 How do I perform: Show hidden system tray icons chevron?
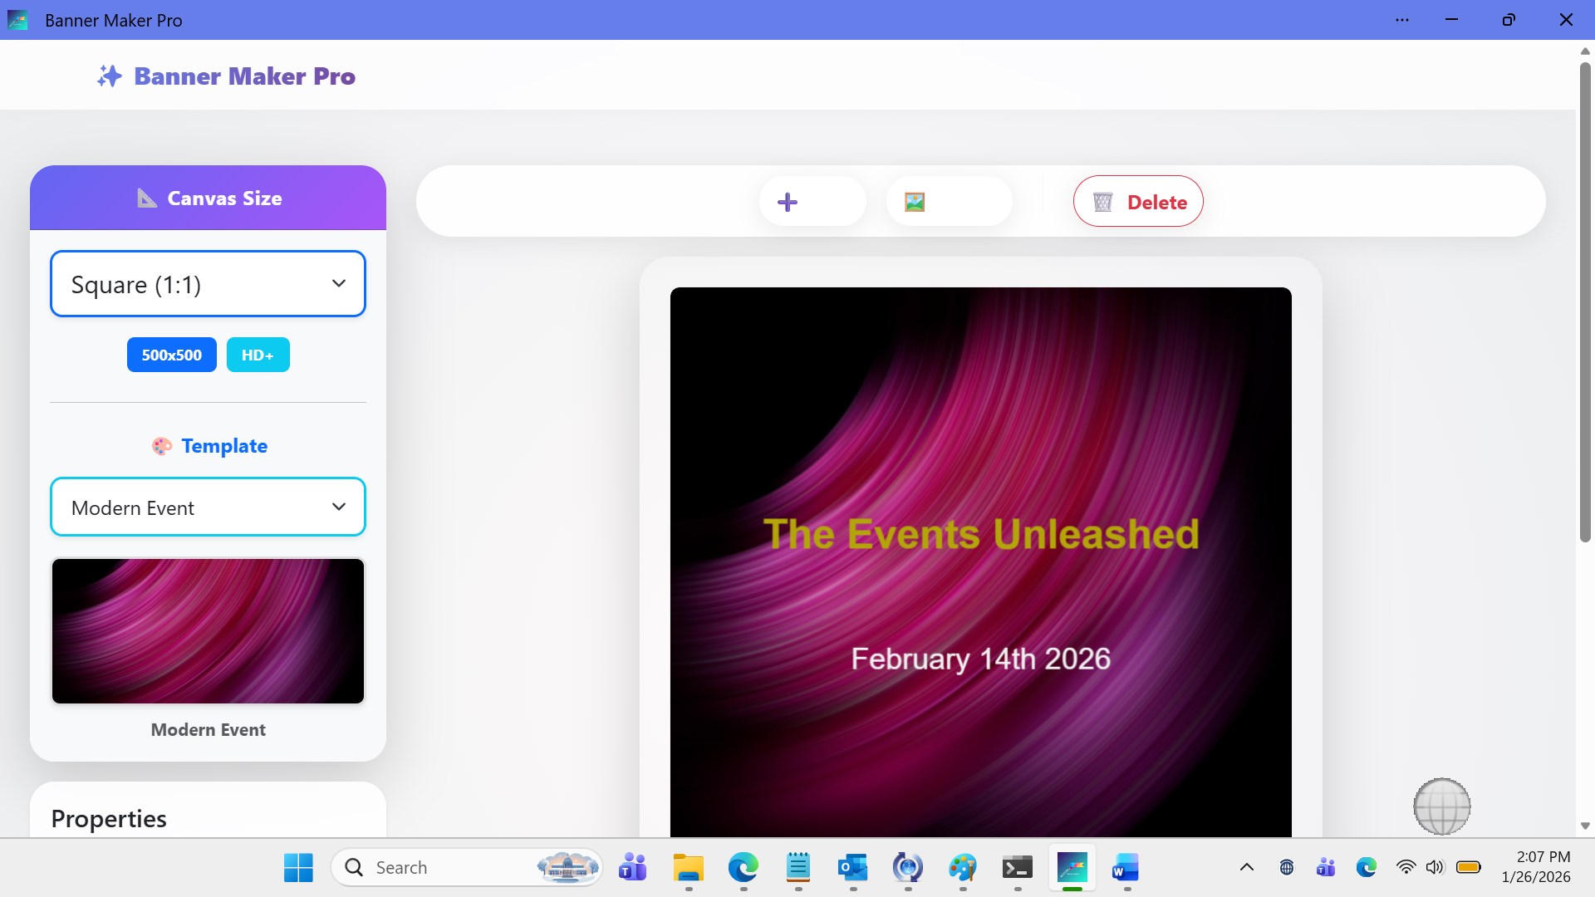pos(1246,868)
